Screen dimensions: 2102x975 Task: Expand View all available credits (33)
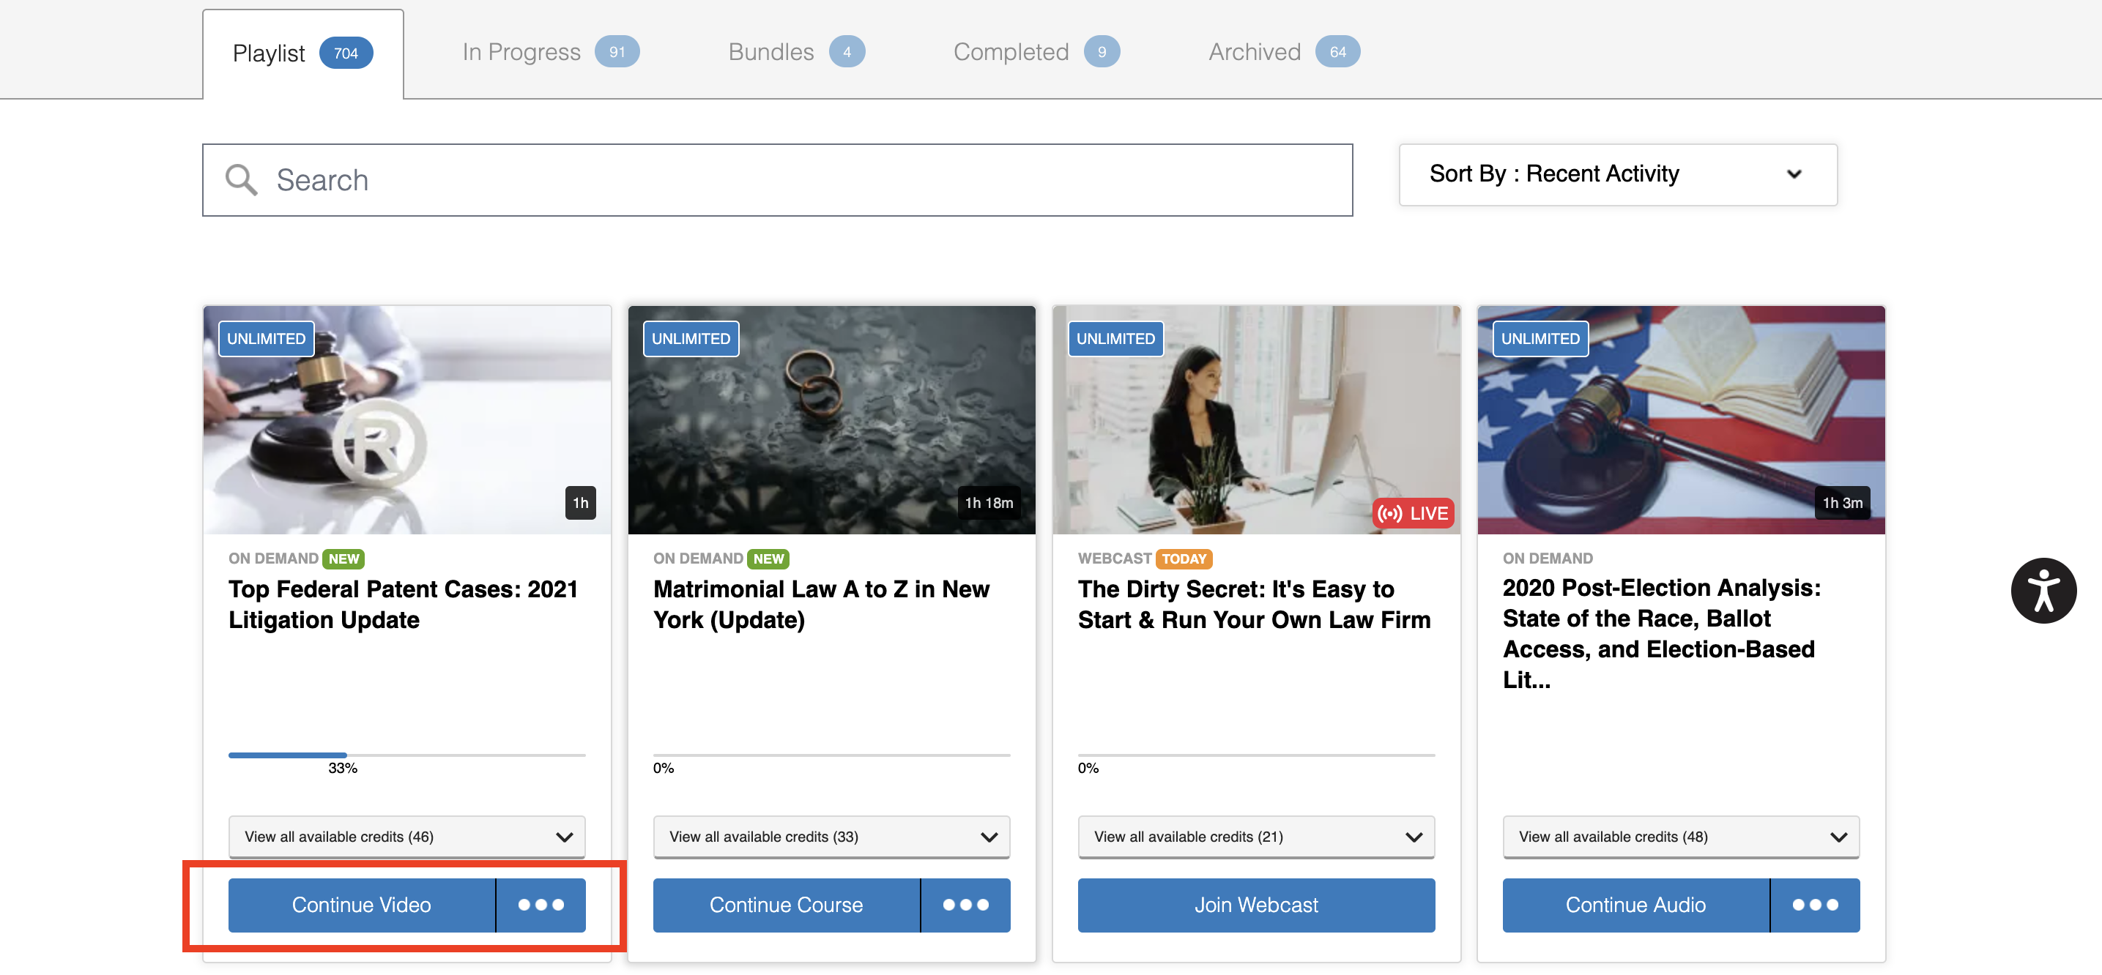point(831,837)
